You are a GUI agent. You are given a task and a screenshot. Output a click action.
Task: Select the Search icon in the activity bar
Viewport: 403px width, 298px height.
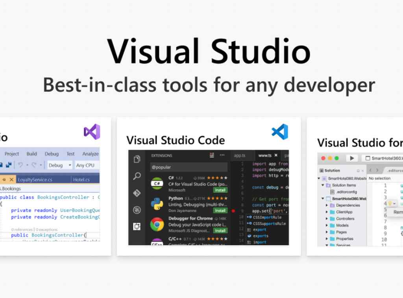pos(137,176)
